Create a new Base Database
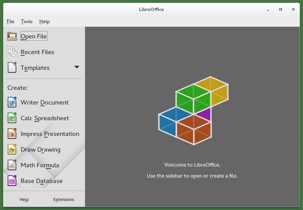The width and height of the screenshot is (303, 210). click(42, 181)
